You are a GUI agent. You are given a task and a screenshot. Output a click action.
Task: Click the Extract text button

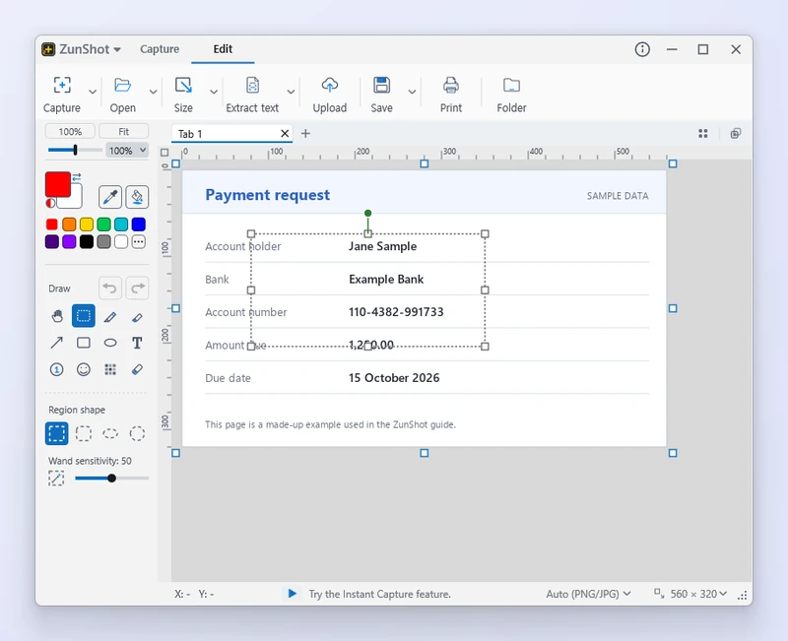point(252,95)
